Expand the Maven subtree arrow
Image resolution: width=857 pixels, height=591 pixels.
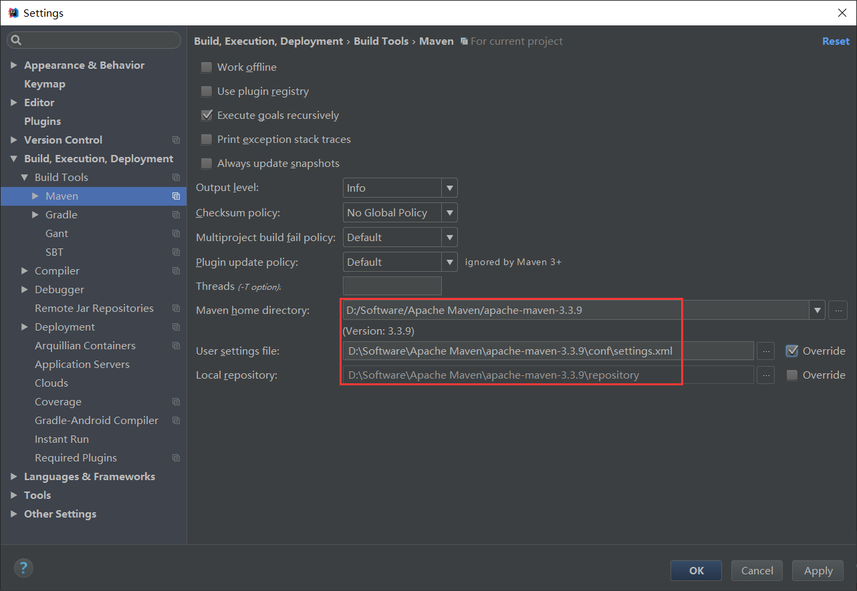(35, 196)
